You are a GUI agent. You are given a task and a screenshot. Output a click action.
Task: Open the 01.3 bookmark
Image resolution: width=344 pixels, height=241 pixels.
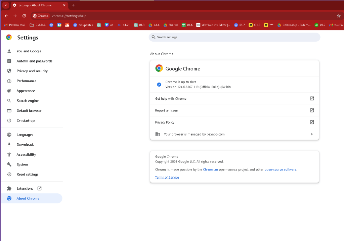tap(139, 25)
